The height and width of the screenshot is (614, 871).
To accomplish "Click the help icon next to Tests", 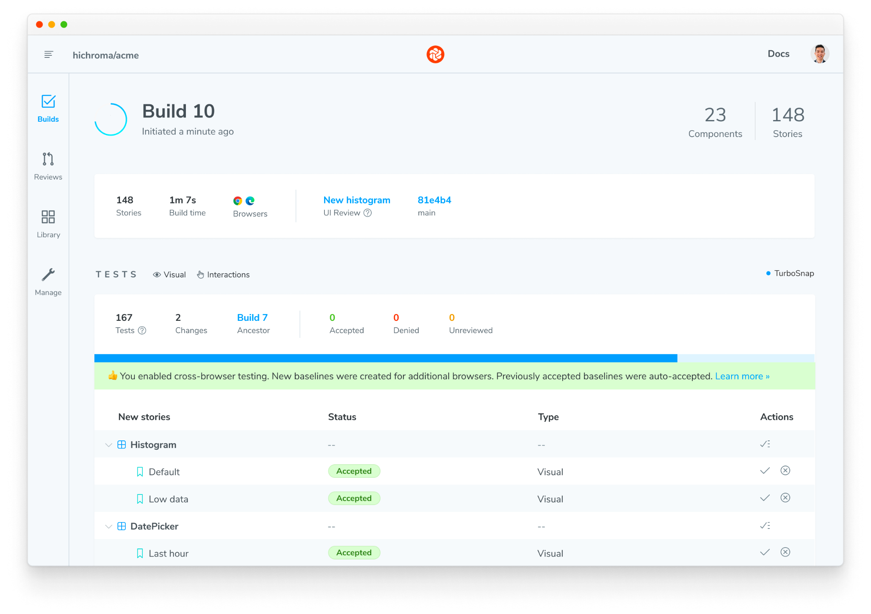I will click(x=142, y=330).
